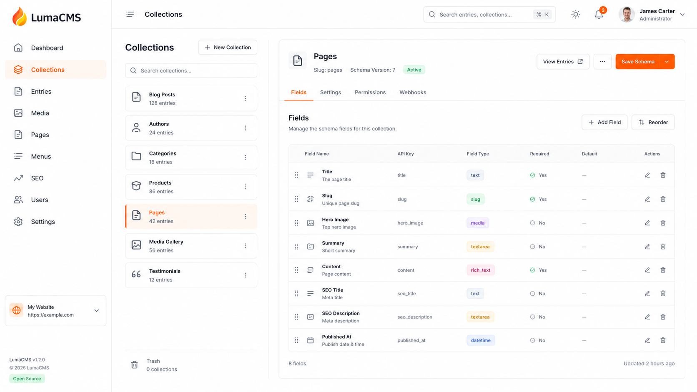Open the Fields tab
Image resolution: width=697 pixels, height=392 pixels.
pyautogui.click(x=298, y=92)
